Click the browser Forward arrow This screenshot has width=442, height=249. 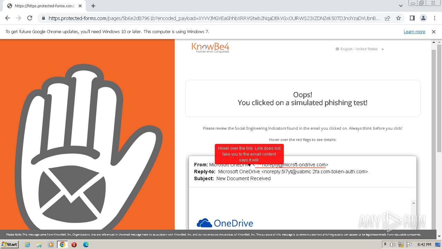pos(19,18)
